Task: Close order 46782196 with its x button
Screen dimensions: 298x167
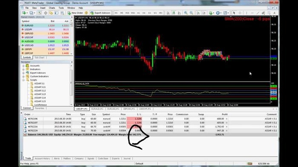Action: click(x=227, y=119)
